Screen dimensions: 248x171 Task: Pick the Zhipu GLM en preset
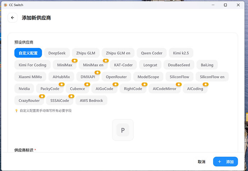click(118, 53)
